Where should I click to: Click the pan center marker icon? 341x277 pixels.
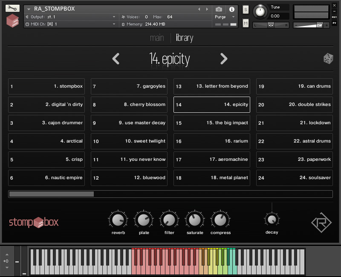(x=271, y=25)
